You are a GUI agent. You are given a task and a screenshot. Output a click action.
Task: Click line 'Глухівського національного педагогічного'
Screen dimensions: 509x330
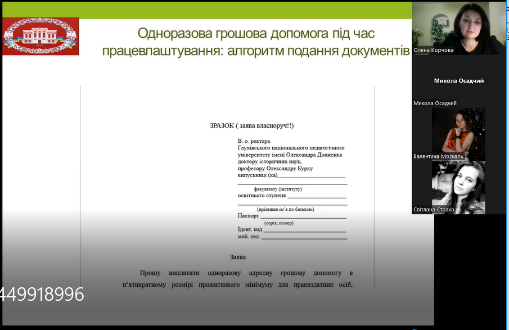click(x=291, y=148)
